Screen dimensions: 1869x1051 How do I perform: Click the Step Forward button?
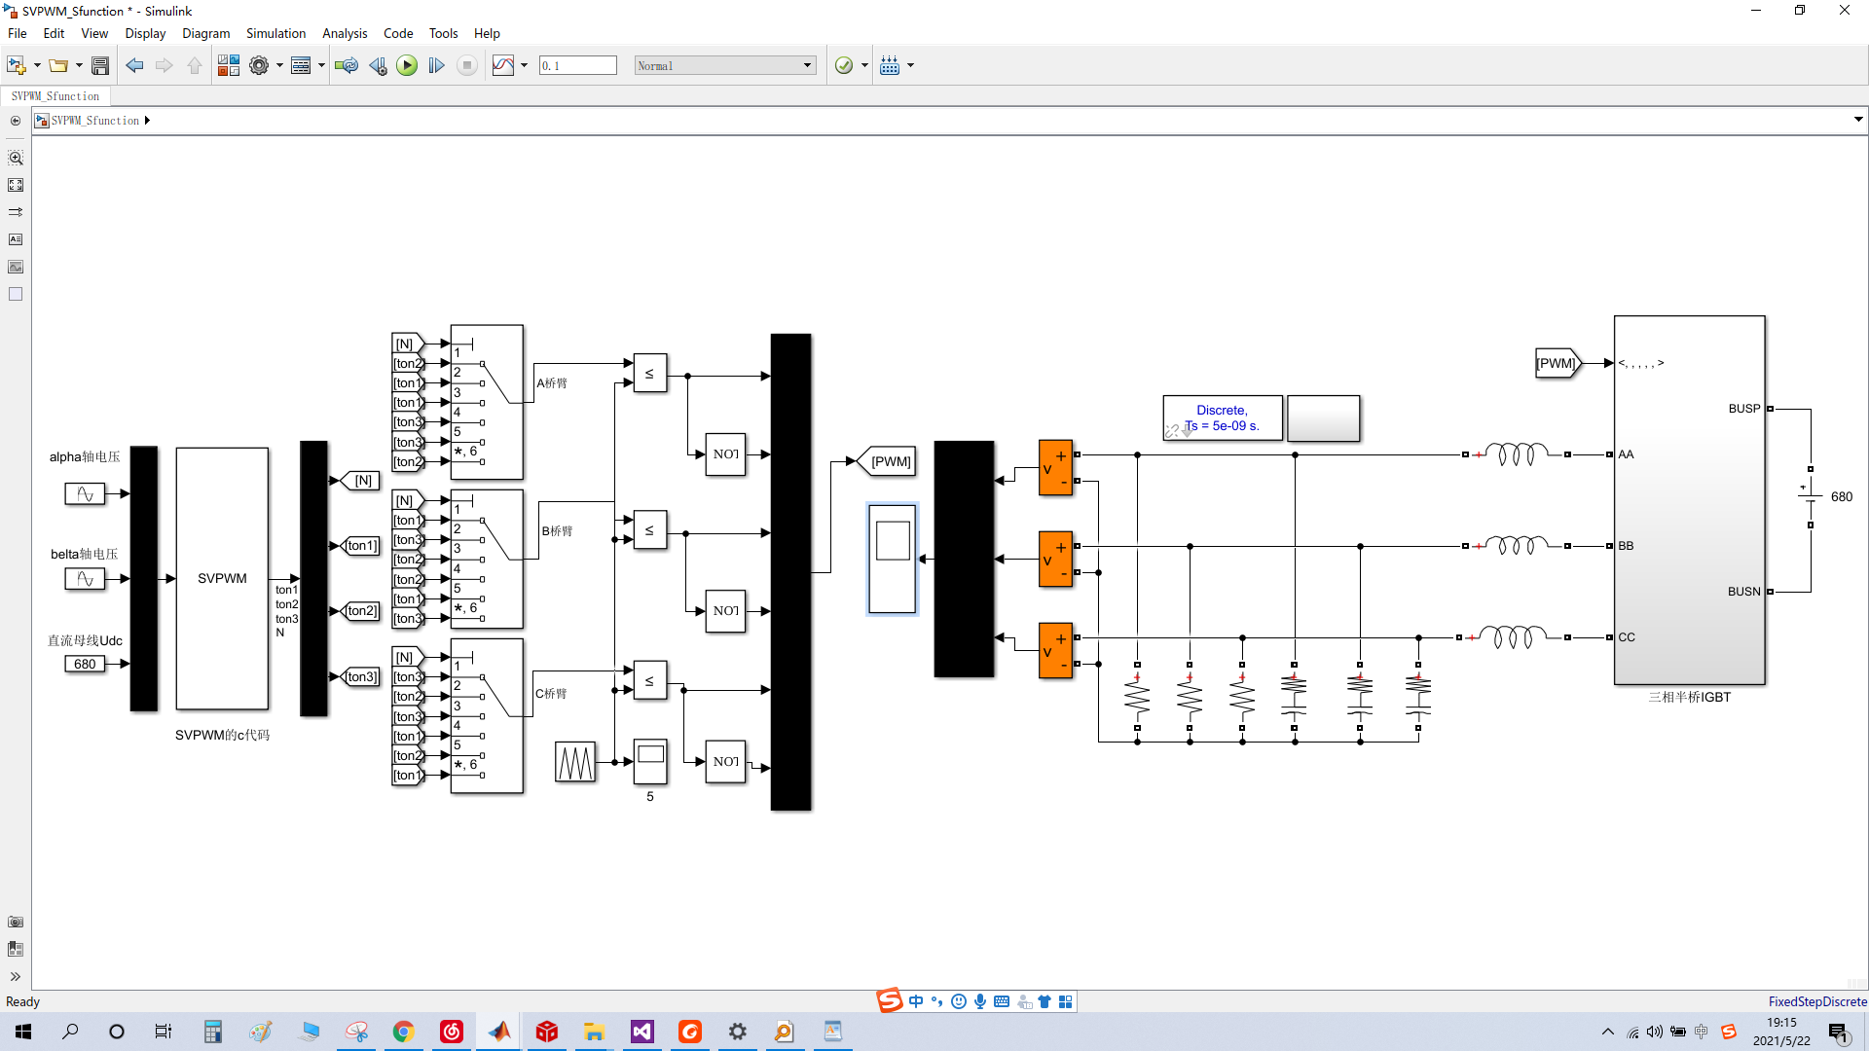pyautogui.click(x=437, y=65)
